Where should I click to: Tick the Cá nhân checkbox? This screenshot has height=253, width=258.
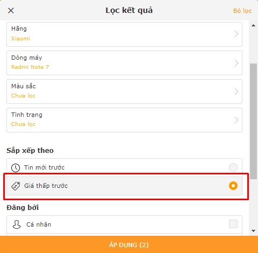click(x=233, y=224)
